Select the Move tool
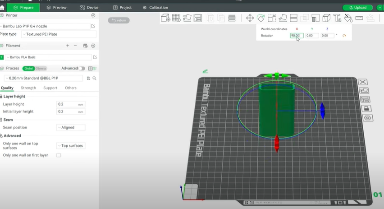Screen dimensions: 384x209 coord(250,18)
